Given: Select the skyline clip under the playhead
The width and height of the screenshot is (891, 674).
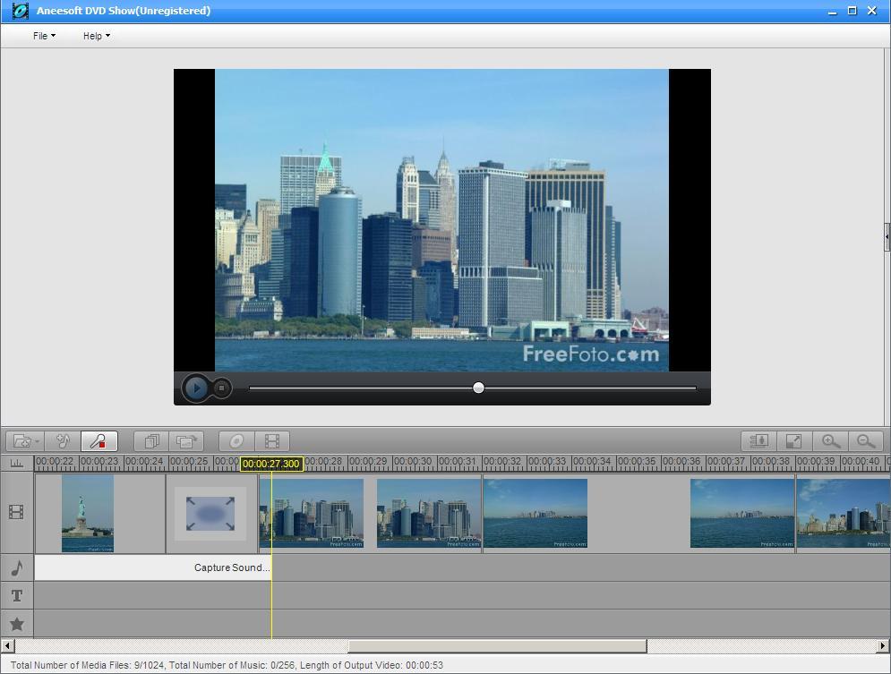Looking at the screenshot, I should coord(312,513).
